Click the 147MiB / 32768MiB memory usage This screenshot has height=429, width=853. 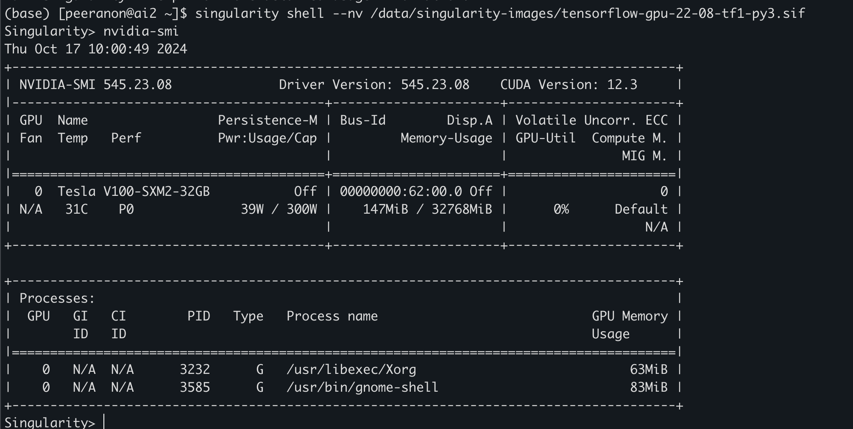click(x=427, y=209)
